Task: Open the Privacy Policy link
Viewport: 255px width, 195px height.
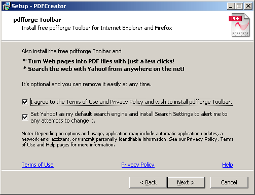Action: pos(138,165)
